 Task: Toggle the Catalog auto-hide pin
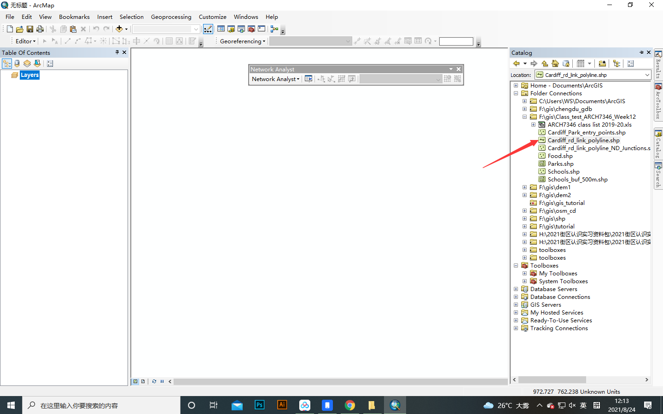[641, 52]
